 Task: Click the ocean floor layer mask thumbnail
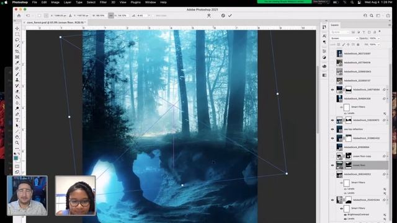tap(349, 165)
